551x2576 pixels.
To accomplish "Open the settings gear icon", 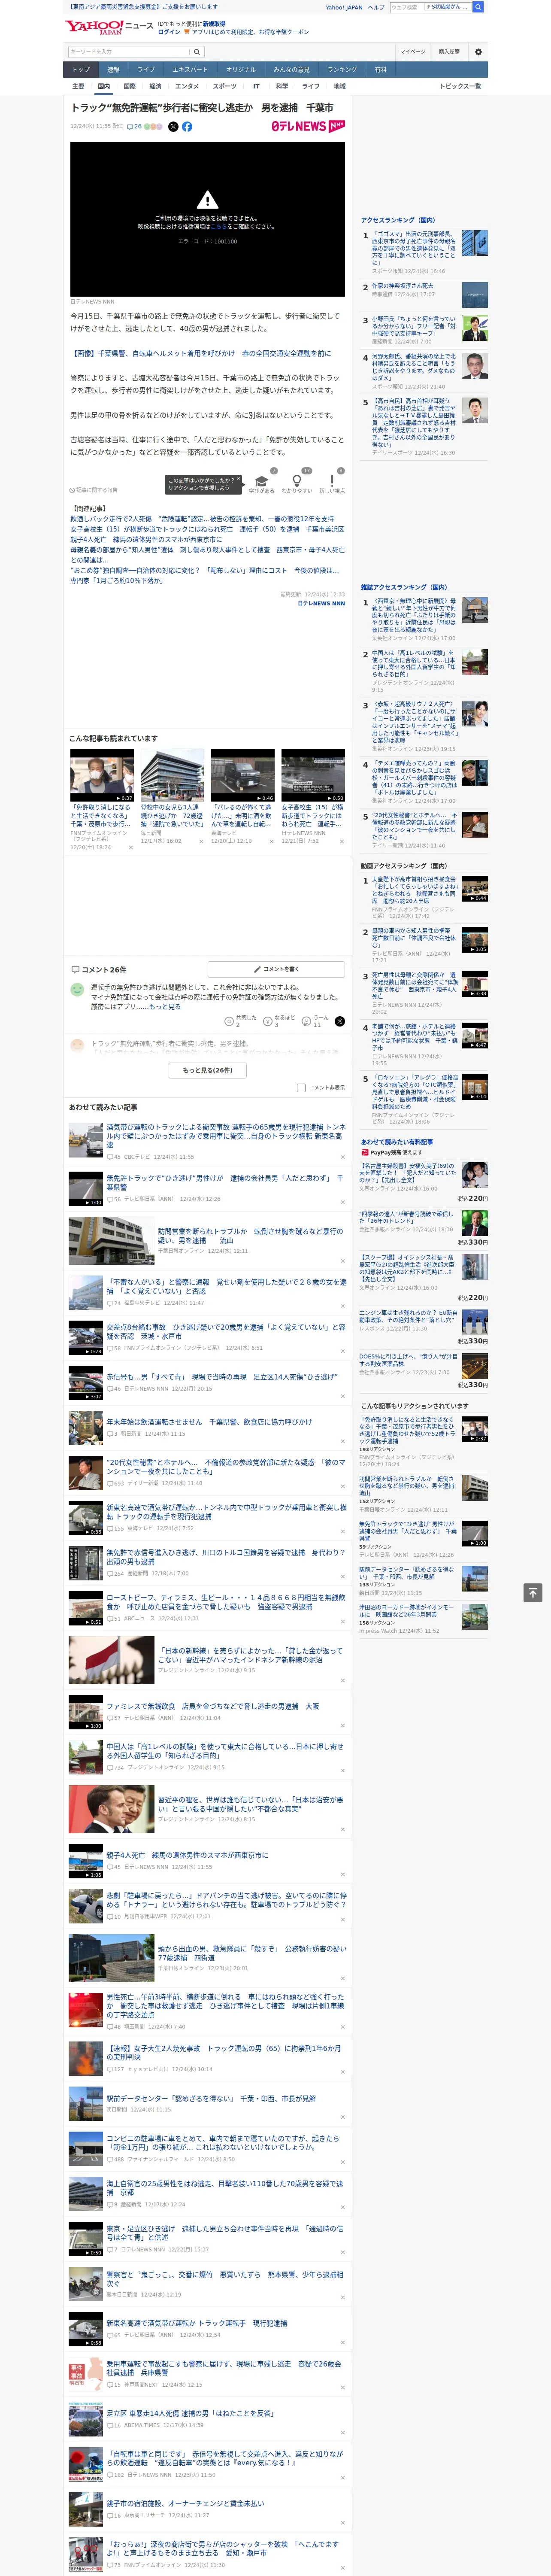I will (478, 52).
